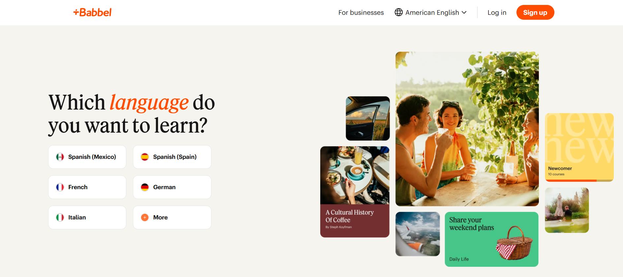Click the globe language icon

[x=399, y=13]
